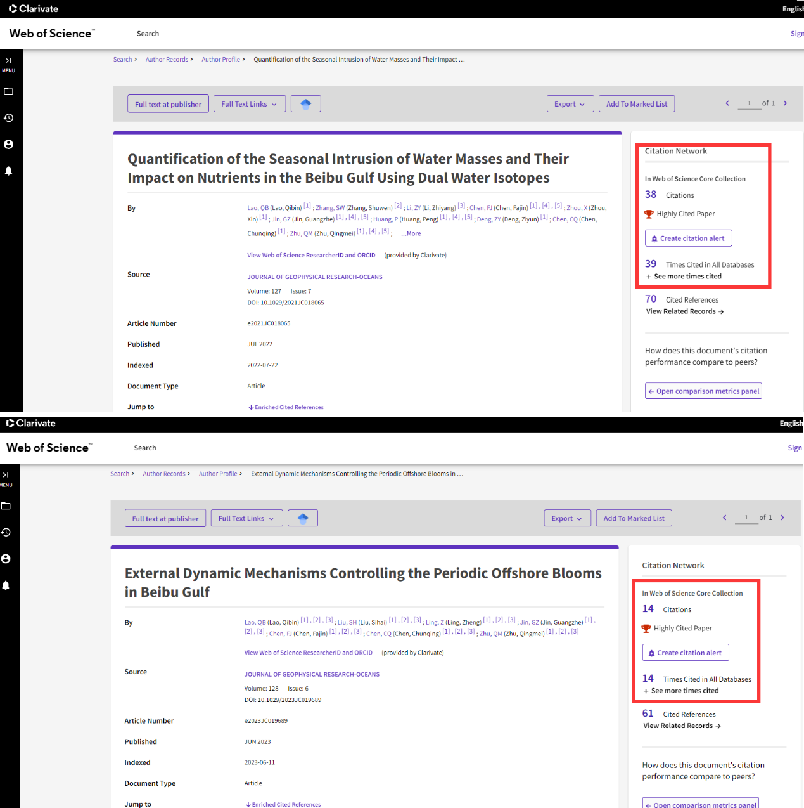804x808 pixels.
Task: Open the 61 Cited References link
Action: pyautogui.click(x=648, y=714)
